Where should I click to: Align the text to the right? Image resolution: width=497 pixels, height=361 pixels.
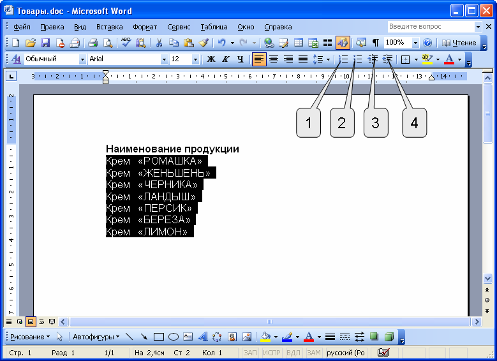click(x=288, y=59)
